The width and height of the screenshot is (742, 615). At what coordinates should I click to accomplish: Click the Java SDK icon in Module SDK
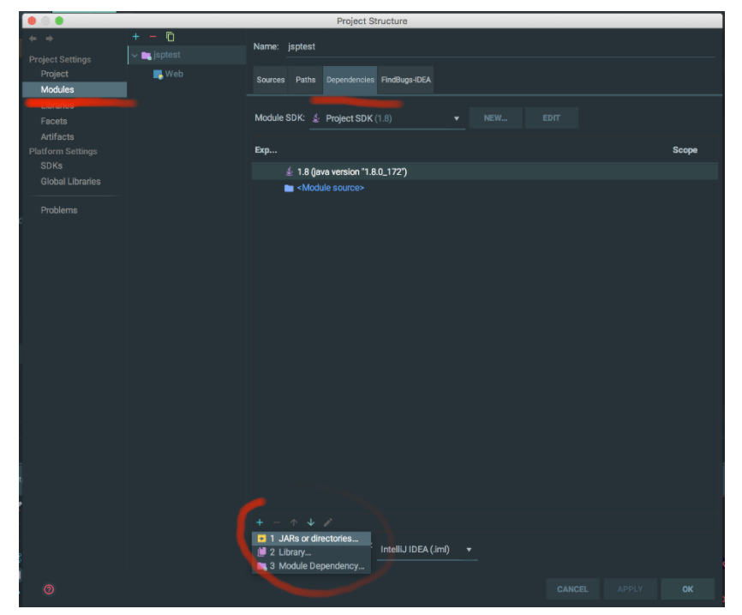coord(316,118)
